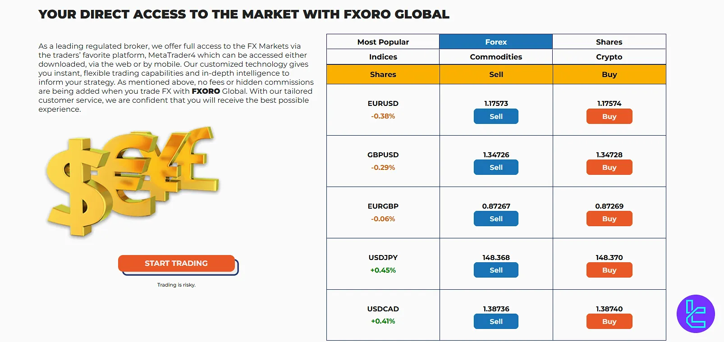Switch to the Most Popular tab
This screenshot has height=342, width=724.
pyautogui.click(x=383, y=42)
